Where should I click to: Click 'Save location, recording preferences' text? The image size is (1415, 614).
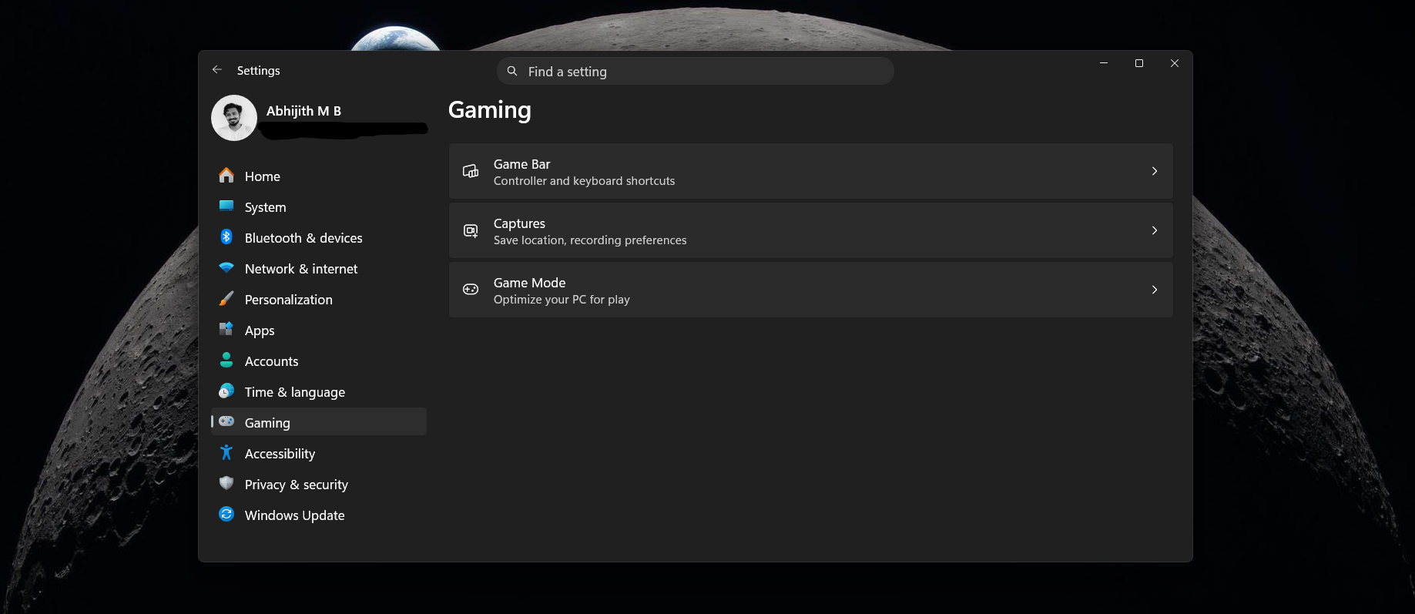pyautogui.click(x=590, y=240)
